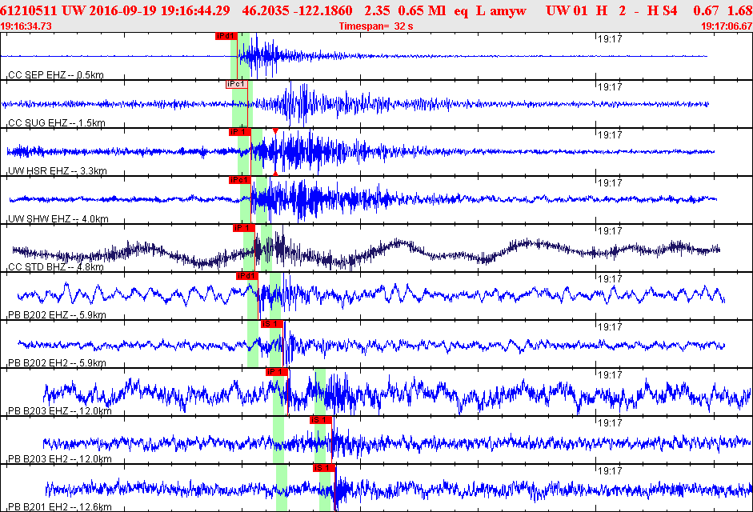Click window end time '19:17:06.67'
Viewport: 753px width, 512px height.
727,26
